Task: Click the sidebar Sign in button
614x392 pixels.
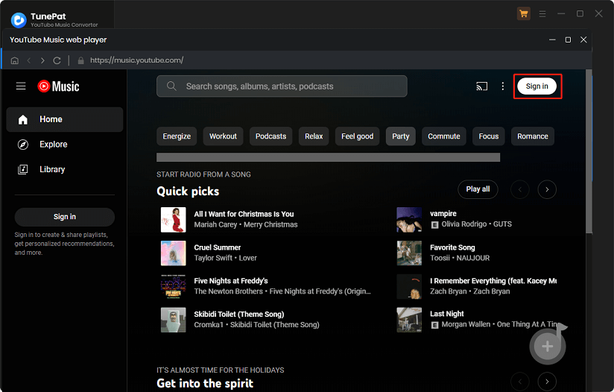Action: (x=65, y=217)
